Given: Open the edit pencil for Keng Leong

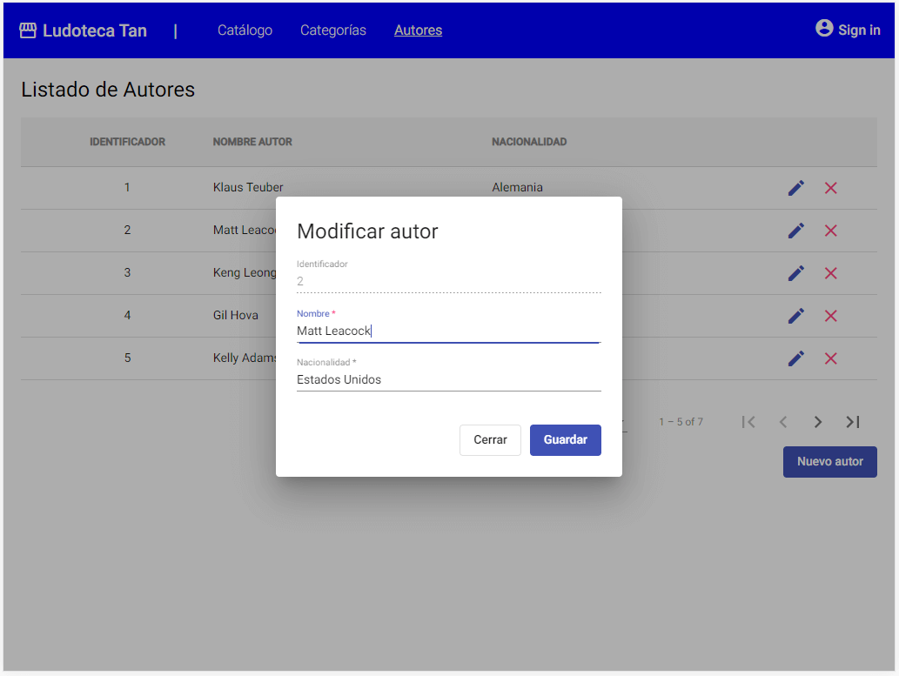Looking at the screenshot, I should tap(795, 273).
